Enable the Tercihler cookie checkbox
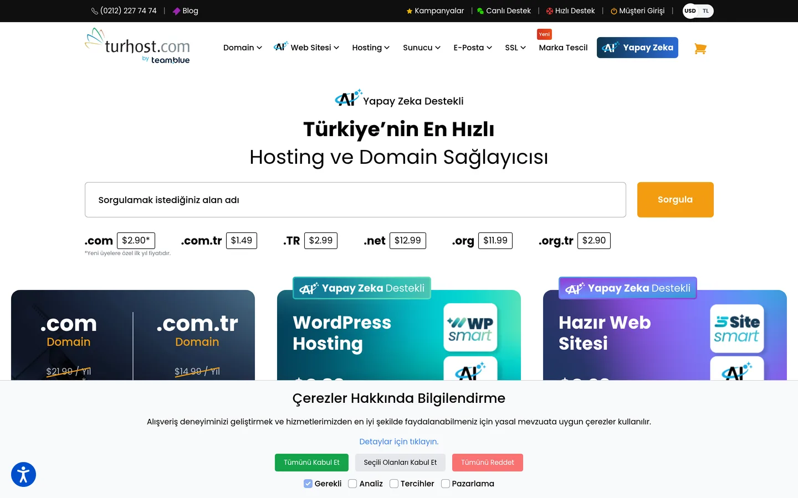Viewport: 798px width, 498px height. tap(394, 484)
